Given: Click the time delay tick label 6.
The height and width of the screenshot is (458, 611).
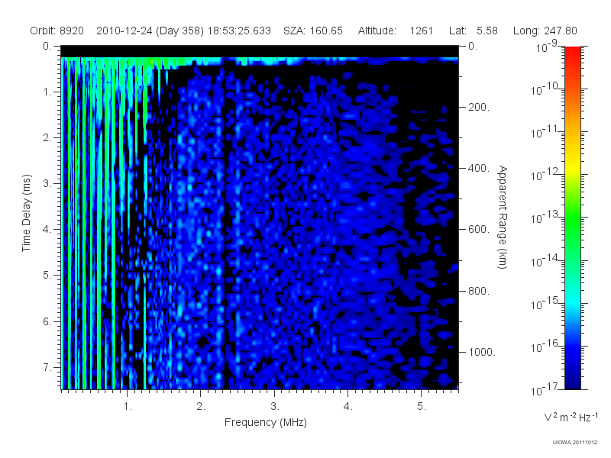Looking at the screenshot, I should tap(47, 321).
